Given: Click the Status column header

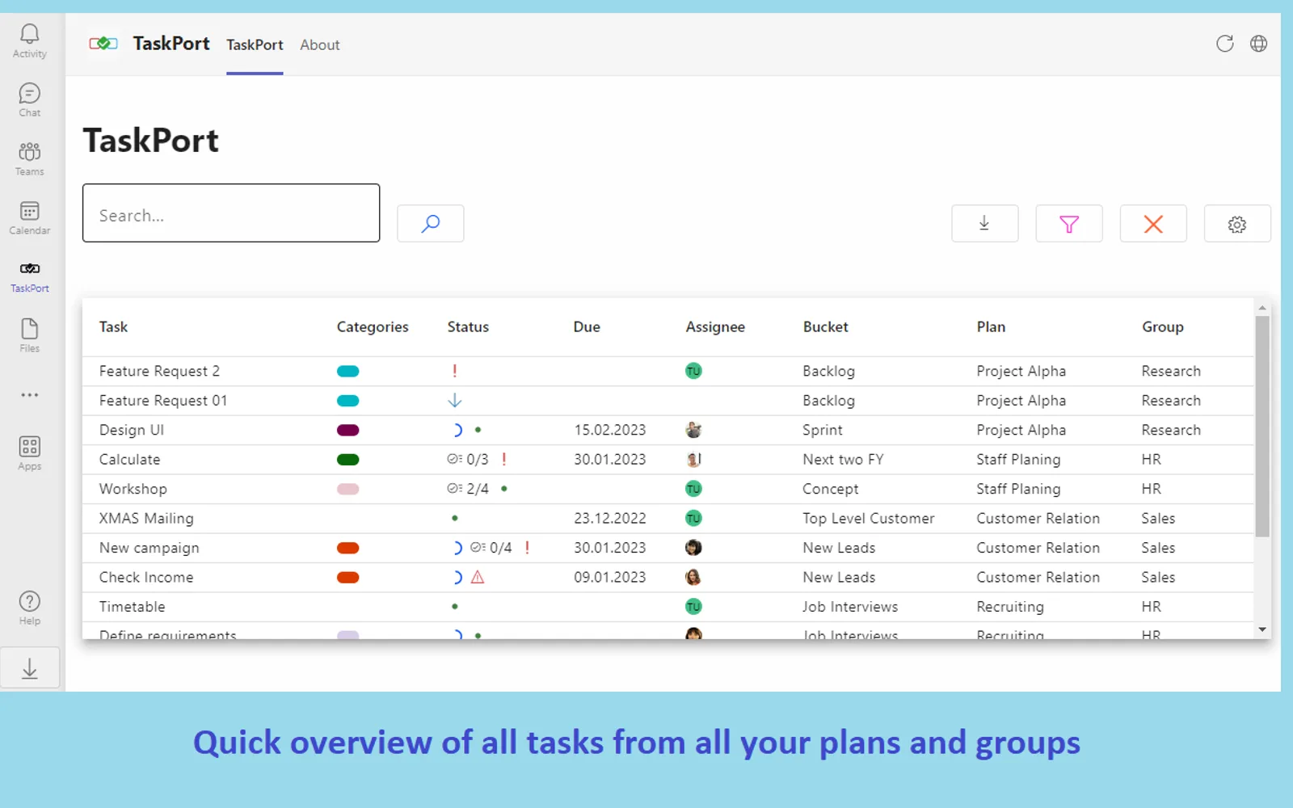Looking at the screenshot, I should (468, 327).
